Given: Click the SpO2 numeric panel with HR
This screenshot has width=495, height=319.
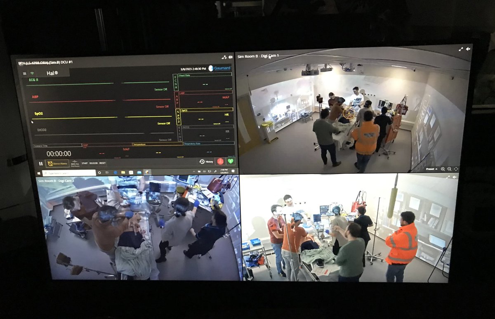Looking at the screenshot, I should [x=207, y=116].
